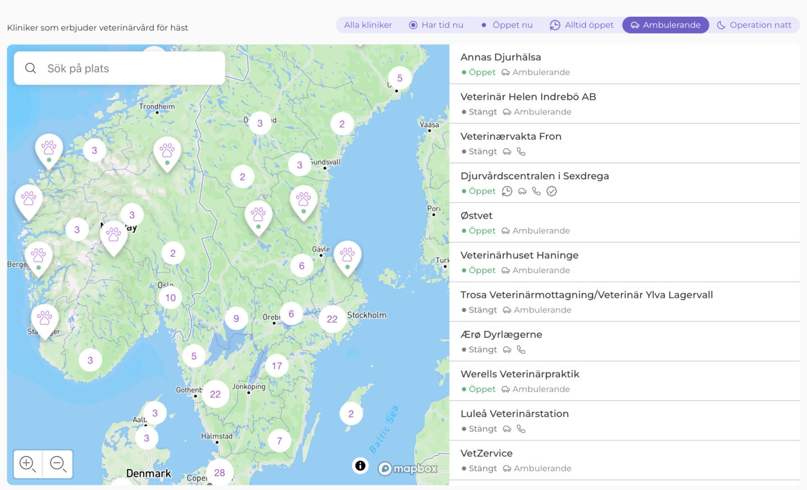Filter by Alltid öppet
Viewport: 807px width, 490px height.
coord(582,25)
